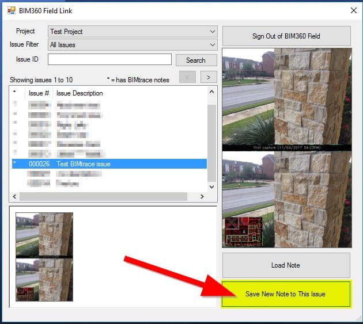
Task: Click the BIM360 Field Link title bar icon
Action: pyautogui.click(x=12, y=10)
